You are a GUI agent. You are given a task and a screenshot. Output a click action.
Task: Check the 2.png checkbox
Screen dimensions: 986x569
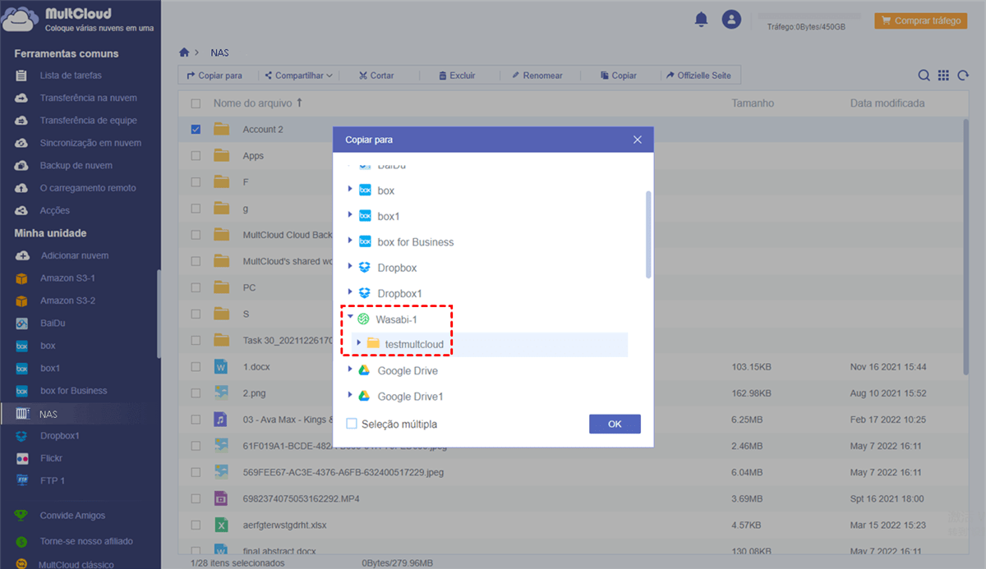tap(196, 392)
